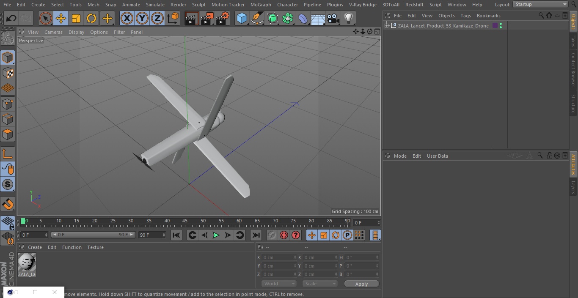
Task: Open material manager Texture menu
Action: [95, 247]
